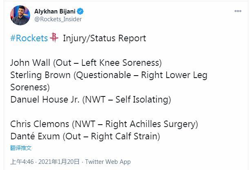250x170 pixels.
Task: Open the tweet's three-dot more options menu
Action: (238, 11)
